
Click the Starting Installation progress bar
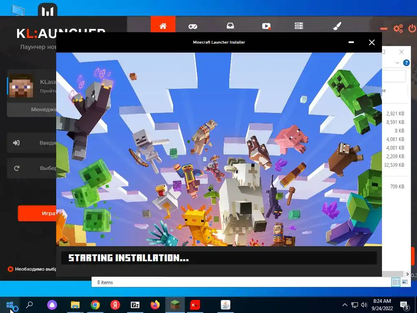pyautogui.click(x=219, y=258)
